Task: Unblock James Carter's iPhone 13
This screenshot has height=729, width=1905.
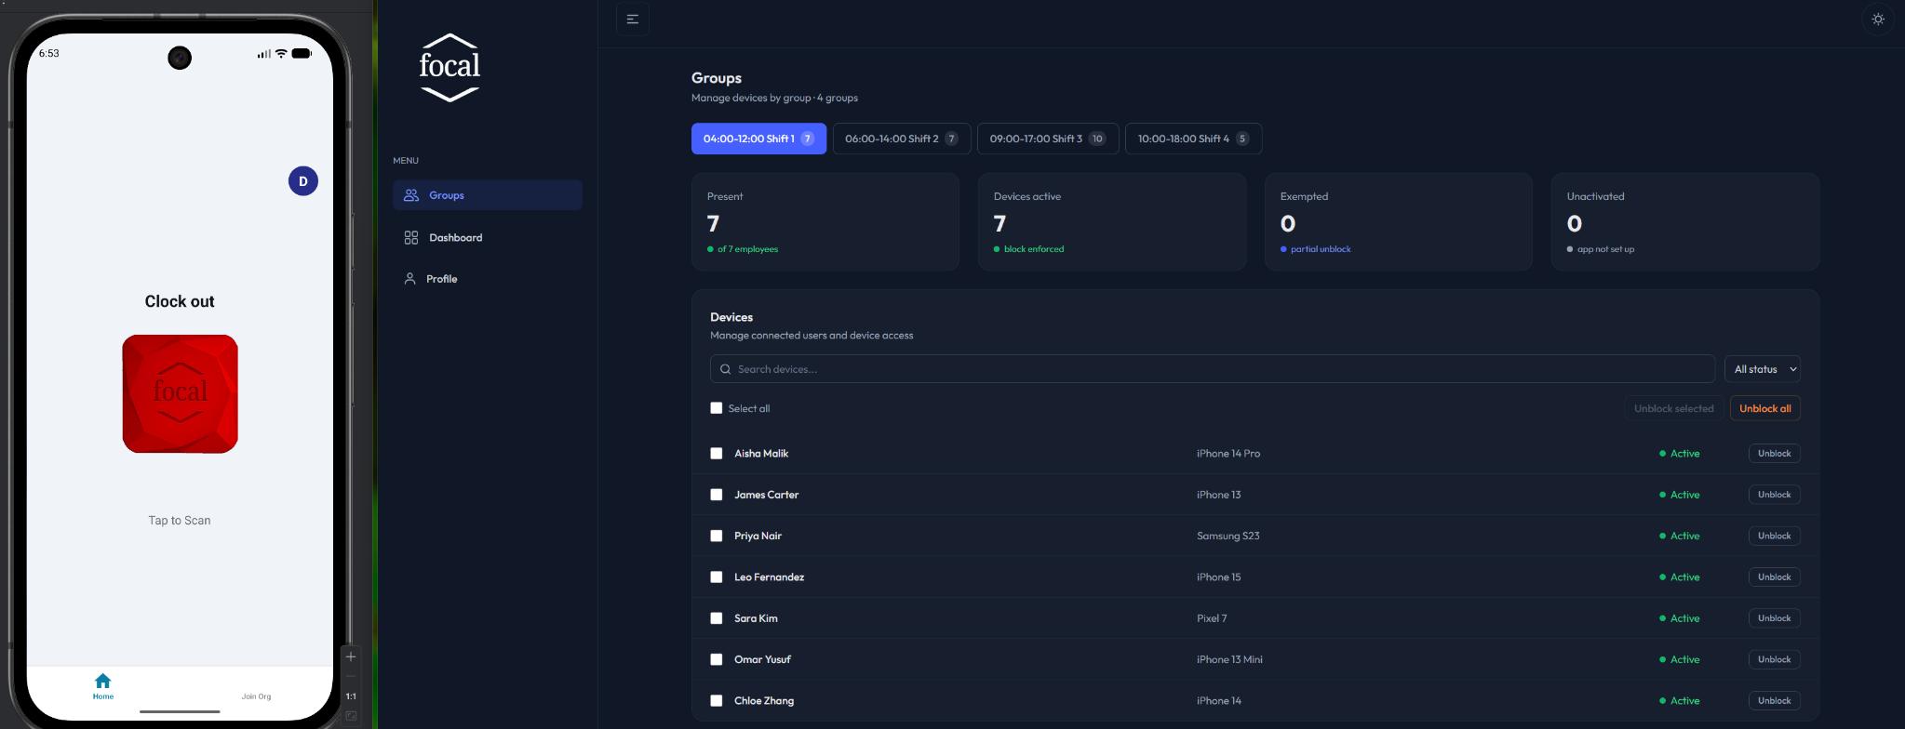Action: 1775,495
